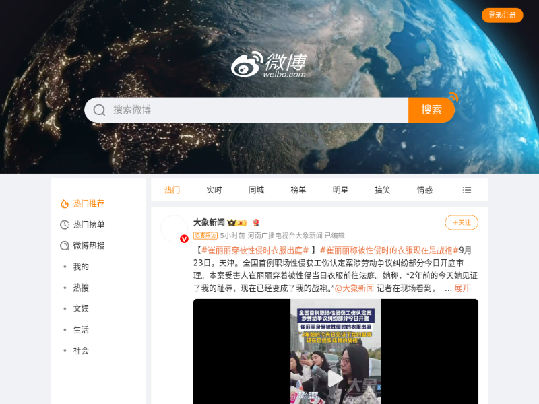The height and width of the screenshot is (404, 539).
Task: Open the 大象新闻 profile avatar
Action: pos(174,229)
